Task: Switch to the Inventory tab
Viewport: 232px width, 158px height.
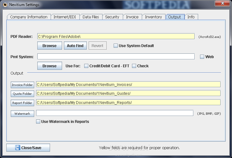Action: coord(154,17)
